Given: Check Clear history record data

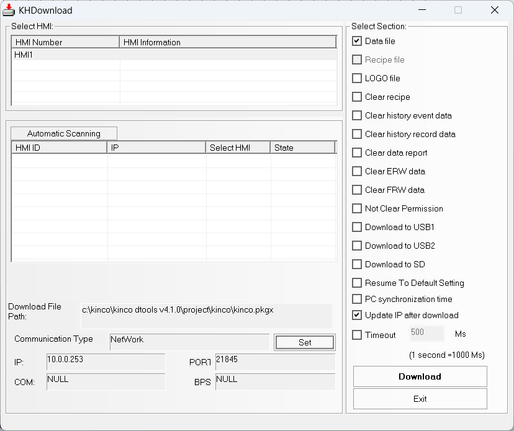Looking at the screenshot, I should click(356, 134).
